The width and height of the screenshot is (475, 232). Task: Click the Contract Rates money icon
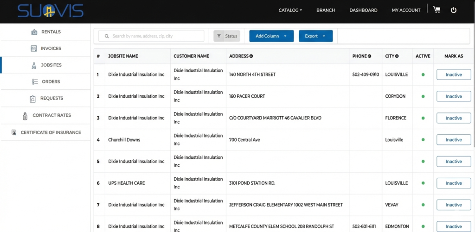point(25,115)
